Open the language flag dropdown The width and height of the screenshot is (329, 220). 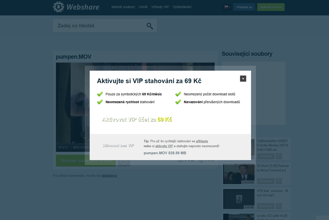(x=227, y=7)
